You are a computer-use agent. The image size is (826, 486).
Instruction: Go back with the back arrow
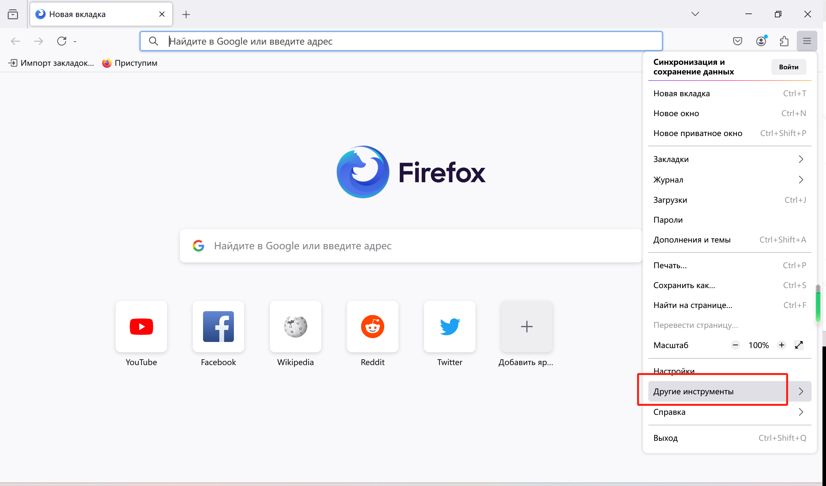pos(15,41)
